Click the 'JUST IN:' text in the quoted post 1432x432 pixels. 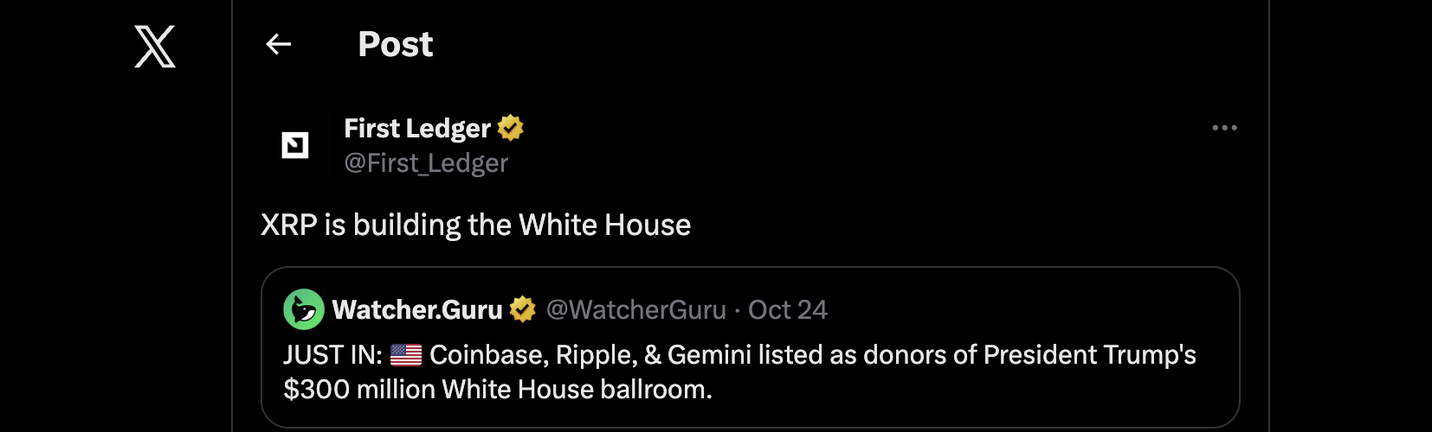coord(332,355)
